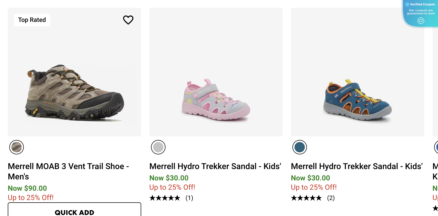Select the blue swatch for the Hydro Trekker sandal

coord(299,147)
